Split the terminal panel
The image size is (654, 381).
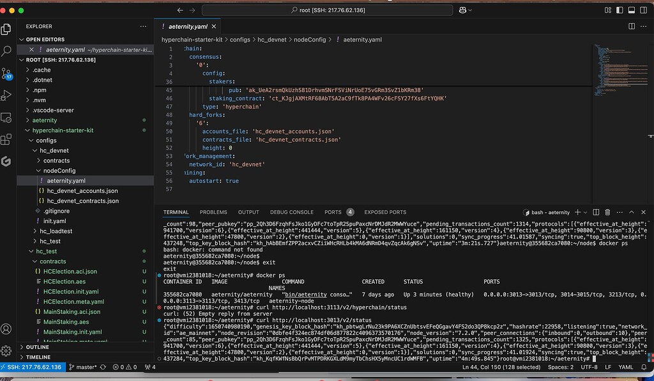point(597,212)
